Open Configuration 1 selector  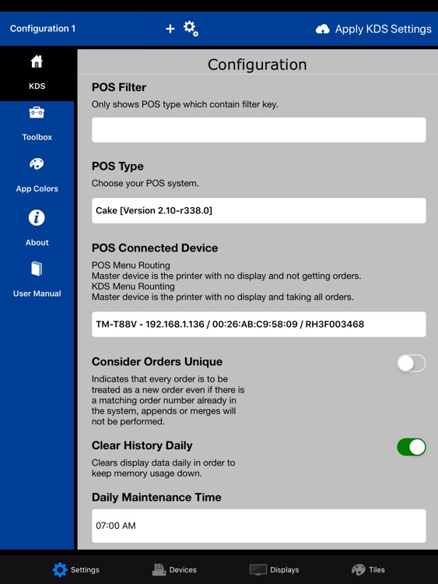pos(43,29)
